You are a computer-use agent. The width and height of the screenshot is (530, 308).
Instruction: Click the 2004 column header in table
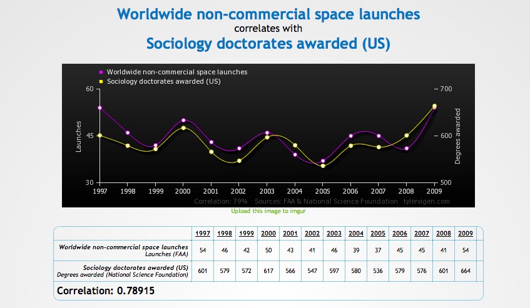pos(356,233)
